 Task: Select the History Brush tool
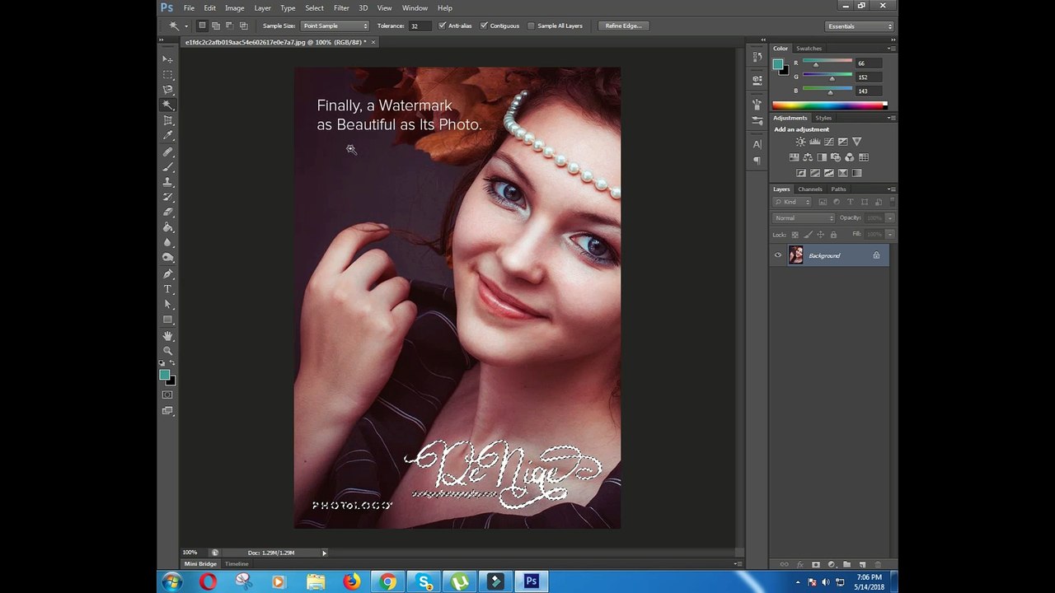167,197
